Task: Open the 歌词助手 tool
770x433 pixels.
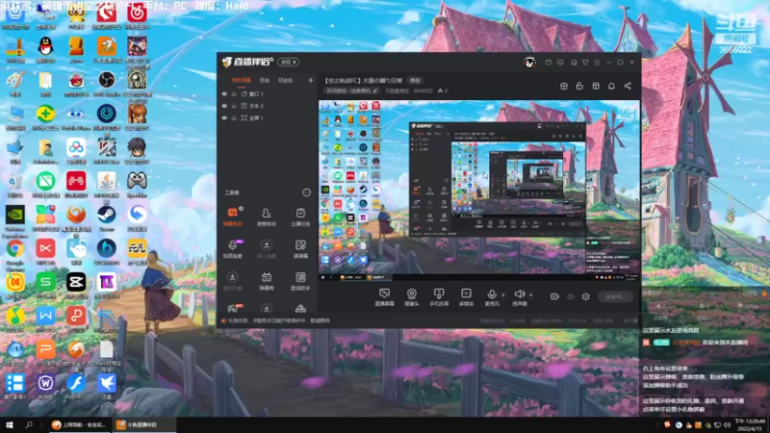Action: [x=300, y=281]
